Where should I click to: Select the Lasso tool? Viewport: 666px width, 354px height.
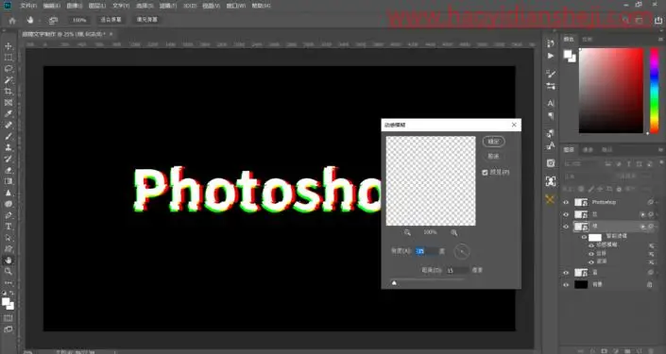click(x=9, y=69)
